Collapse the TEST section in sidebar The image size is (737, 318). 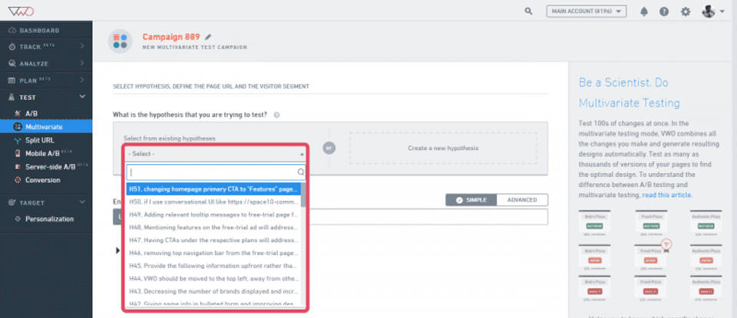[x=82, y=97]
